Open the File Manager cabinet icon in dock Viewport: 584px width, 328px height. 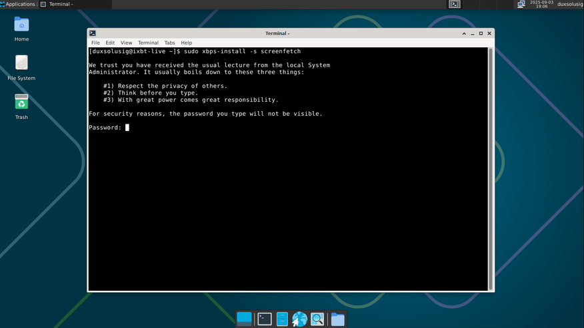coord(282,319)
